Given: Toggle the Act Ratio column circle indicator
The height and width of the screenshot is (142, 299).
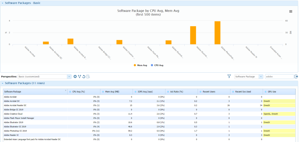Looking at the screenshot, I should (x=168, y=92).
